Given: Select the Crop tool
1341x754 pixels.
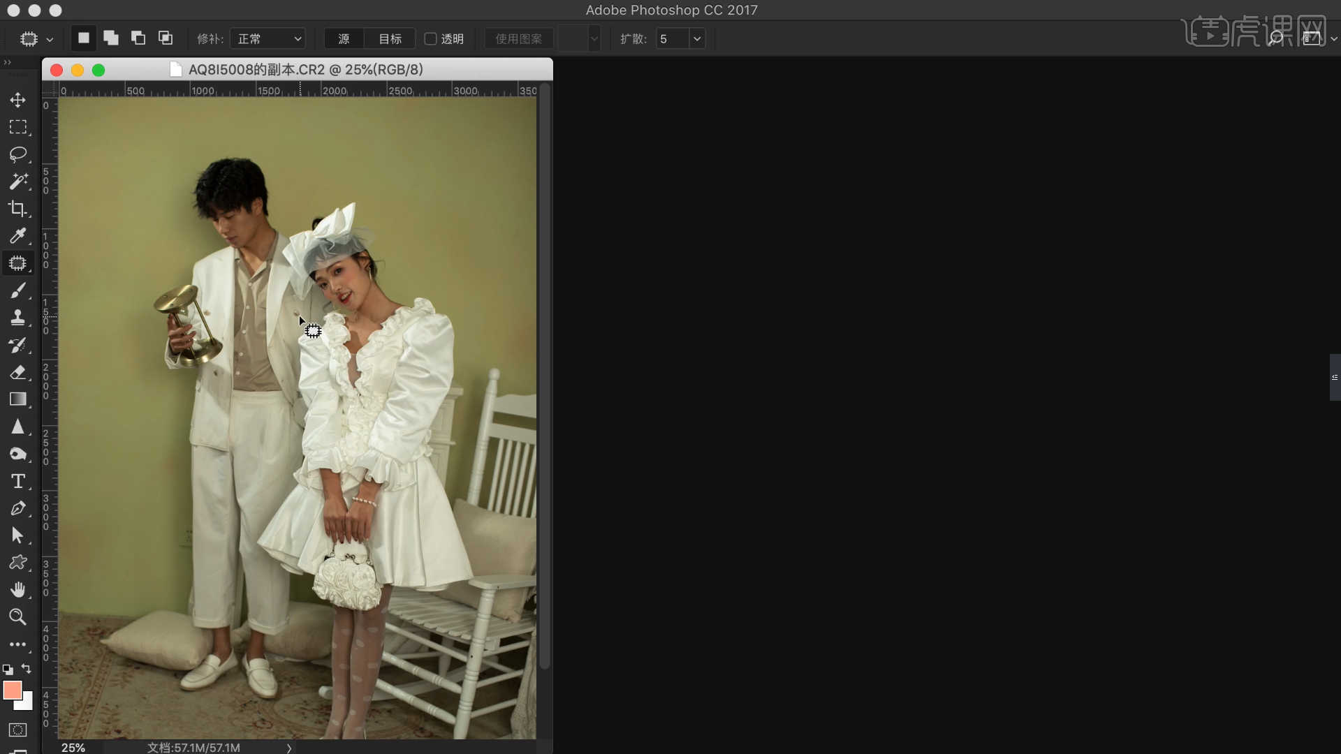Looking at the screenshot, I should point(18,209).
